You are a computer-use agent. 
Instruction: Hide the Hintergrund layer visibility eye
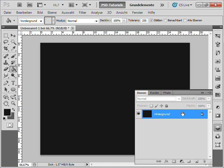point(138,114)
